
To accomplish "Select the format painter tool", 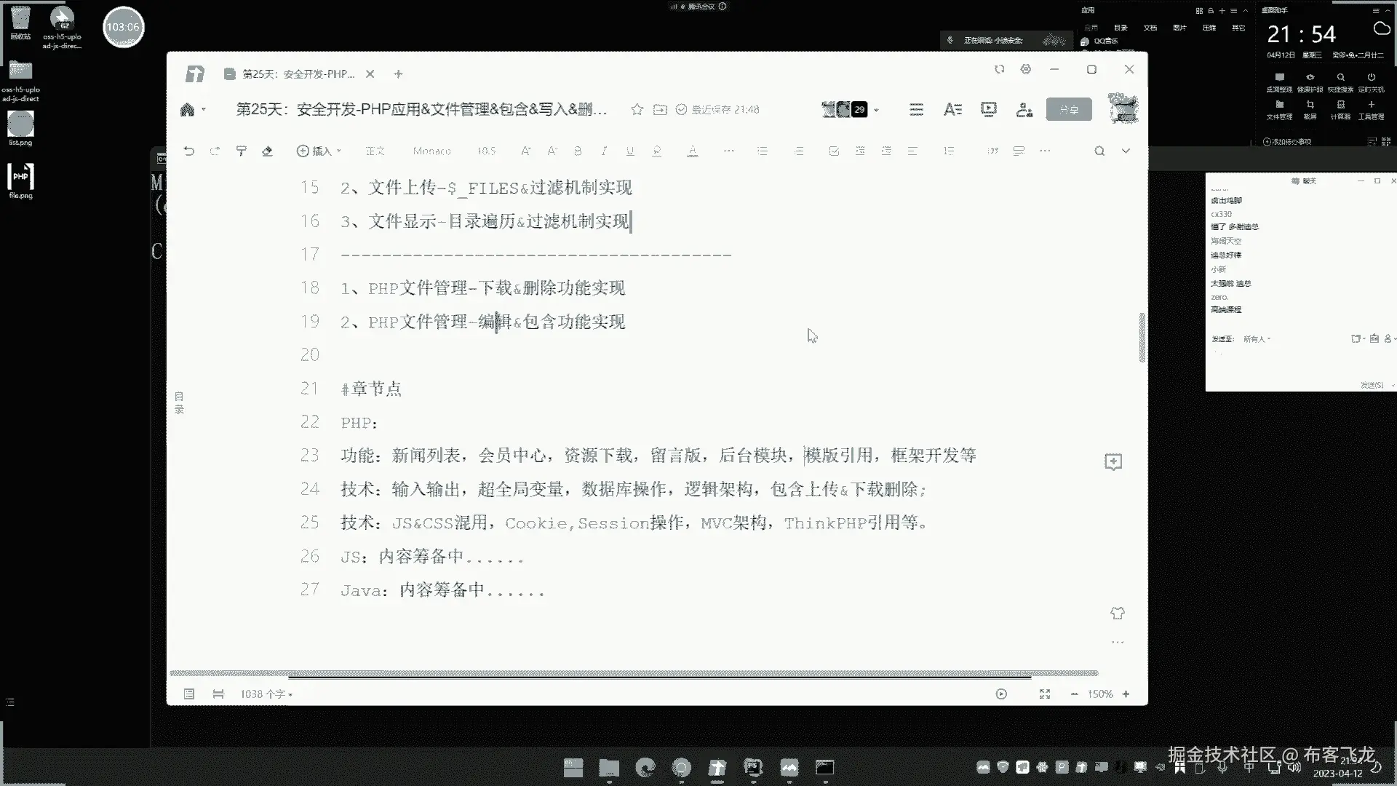I will point(242,151).
